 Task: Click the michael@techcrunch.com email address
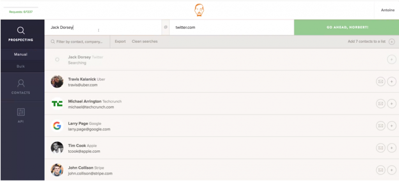click(x=91, y=107)
